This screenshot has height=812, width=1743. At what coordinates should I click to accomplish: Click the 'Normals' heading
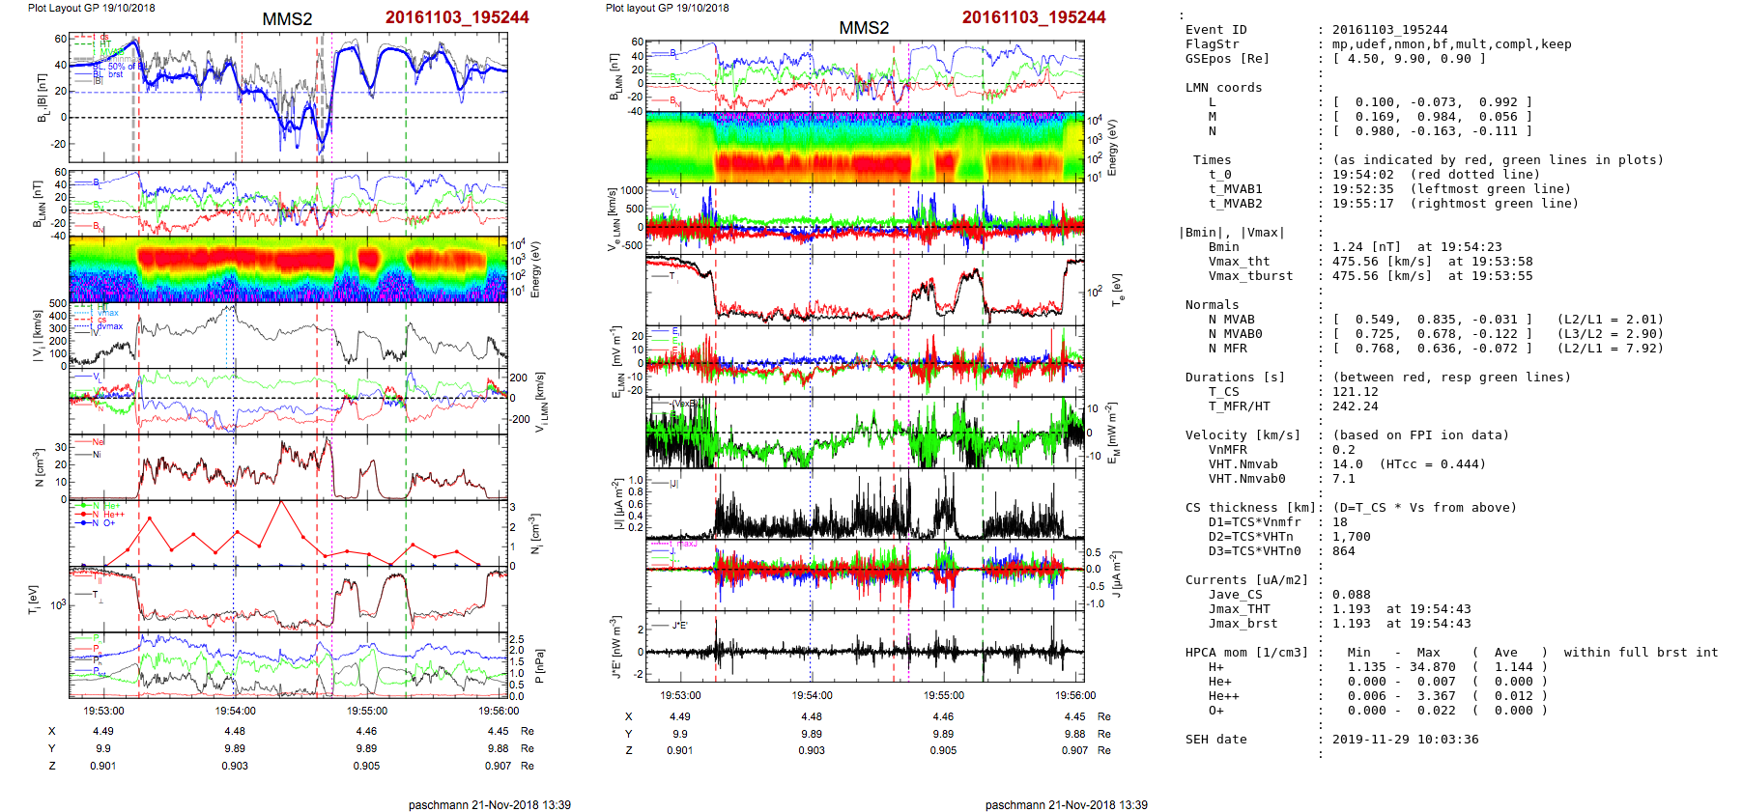(1212, 305)
